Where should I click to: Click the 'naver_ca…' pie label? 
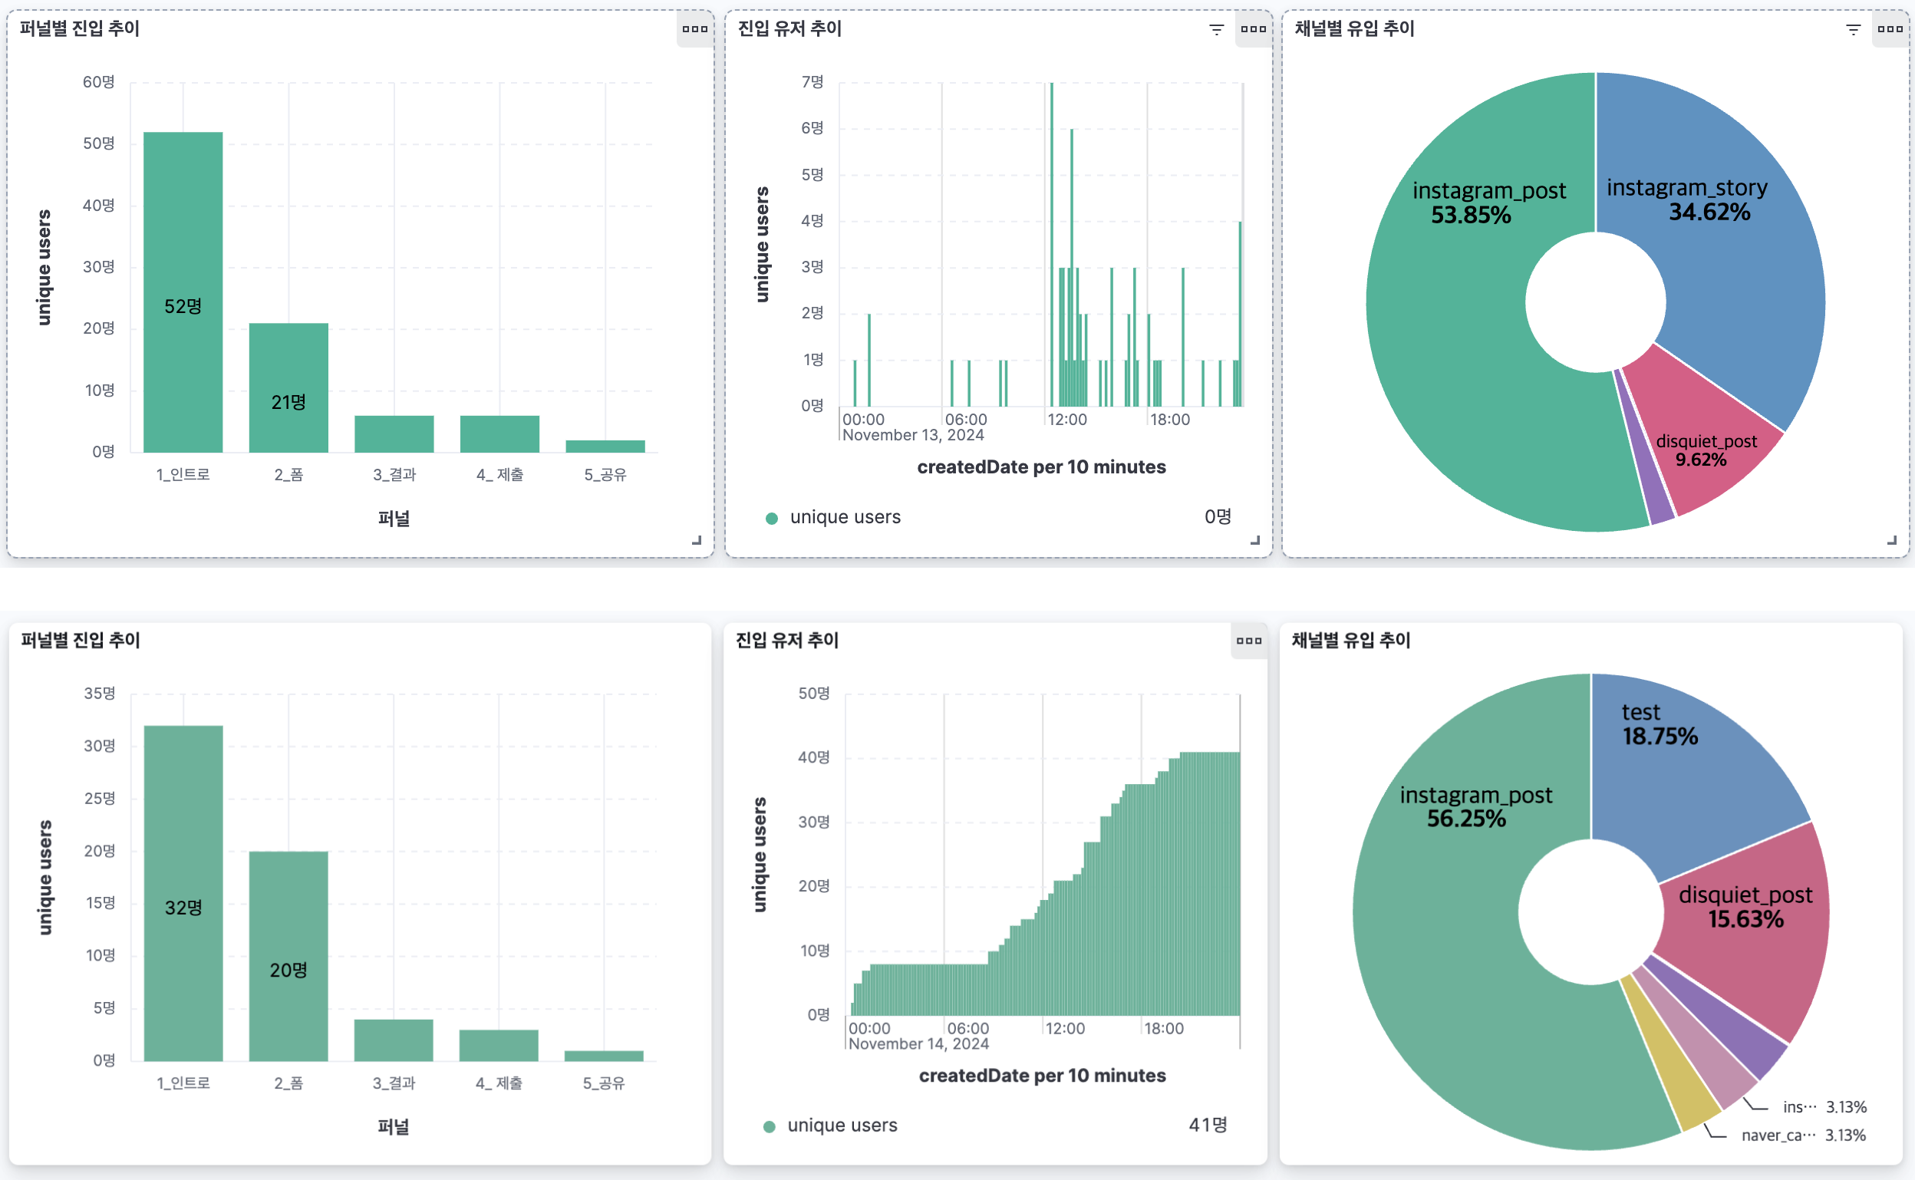(1778, 1136)
